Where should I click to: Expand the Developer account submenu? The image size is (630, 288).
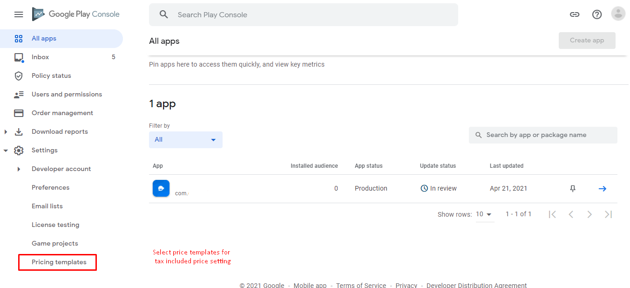[x=19, y=169]
